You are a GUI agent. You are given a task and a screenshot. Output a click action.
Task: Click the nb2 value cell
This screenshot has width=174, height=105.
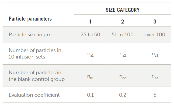pos(123,77)
